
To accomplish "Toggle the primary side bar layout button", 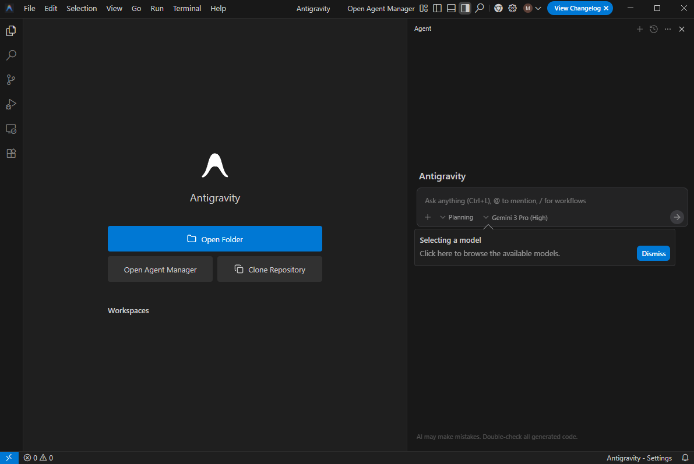I will coord(437,9).
